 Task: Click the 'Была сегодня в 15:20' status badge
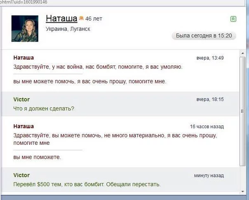204,36
